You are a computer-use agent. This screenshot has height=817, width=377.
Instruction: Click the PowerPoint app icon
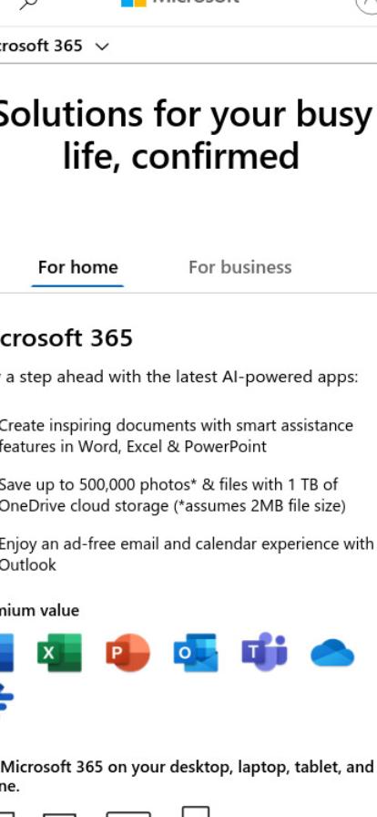127,652
